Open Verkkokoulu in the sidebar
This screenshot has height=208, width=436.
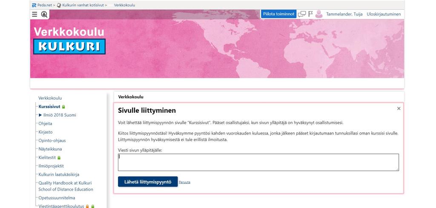coord(50,98)
